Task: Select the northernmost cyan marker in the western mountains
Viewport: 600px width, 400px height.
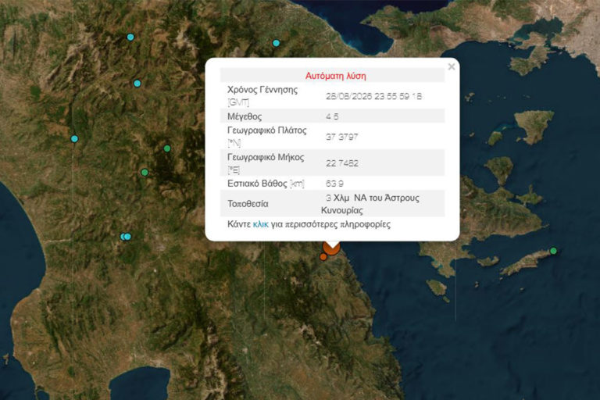Action: coord(130,37)
